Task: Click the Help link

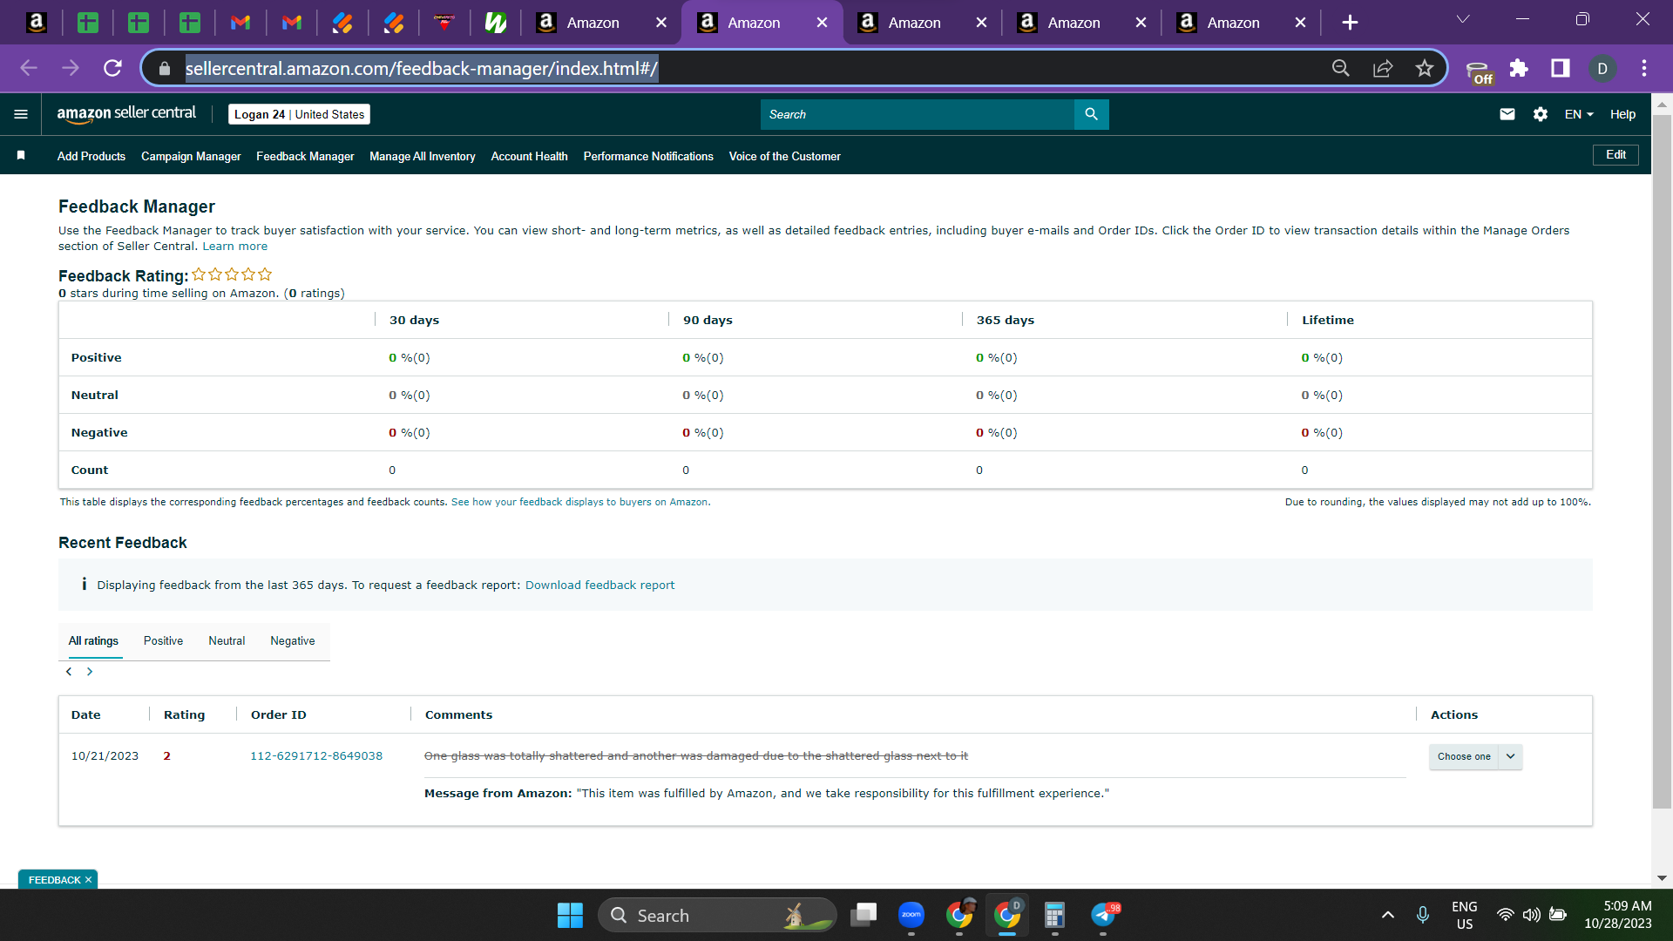Action: coord(1622,114)
